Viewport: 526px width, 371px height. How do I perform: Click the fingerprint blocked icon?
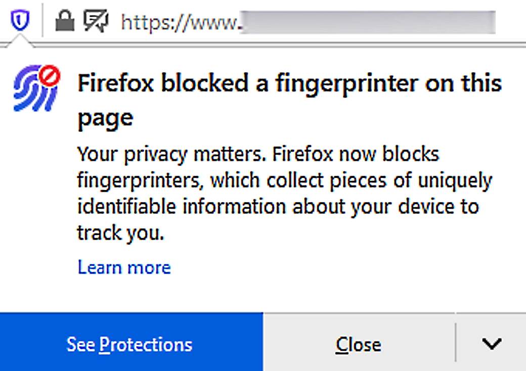(33, 91)
